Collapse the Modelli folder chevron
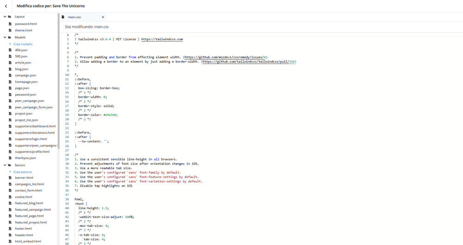 (5, 37)
